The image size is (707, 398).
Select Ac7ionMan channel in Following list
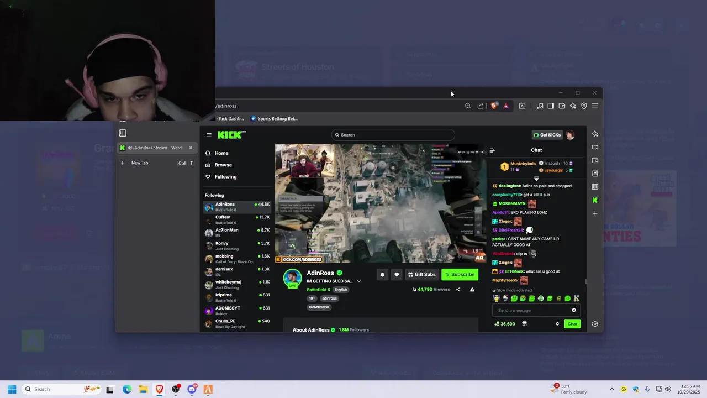point(237,233)
